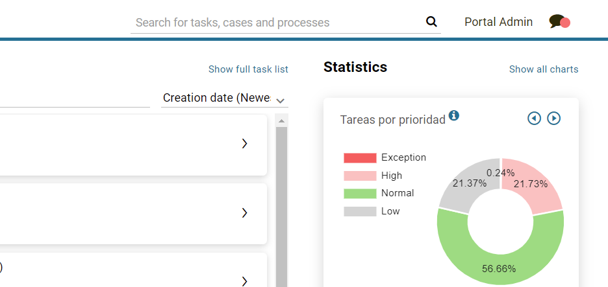
Task: Open the chat icon with red notification dot
Action: click(x=559, y=22)
